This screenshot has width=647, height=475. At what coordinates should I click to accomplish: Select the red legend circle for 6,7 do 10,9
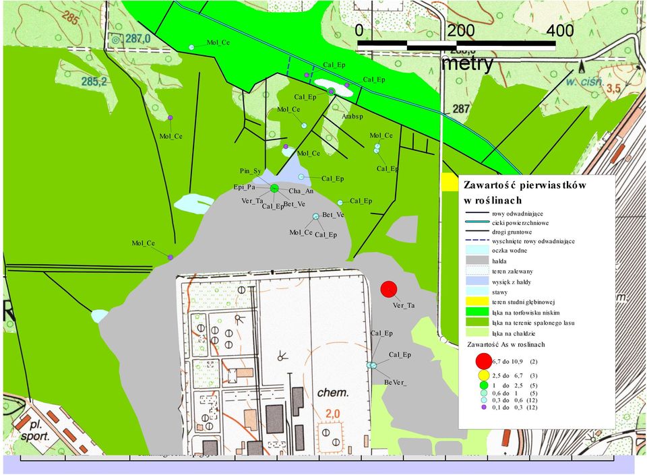coord(484,361)
